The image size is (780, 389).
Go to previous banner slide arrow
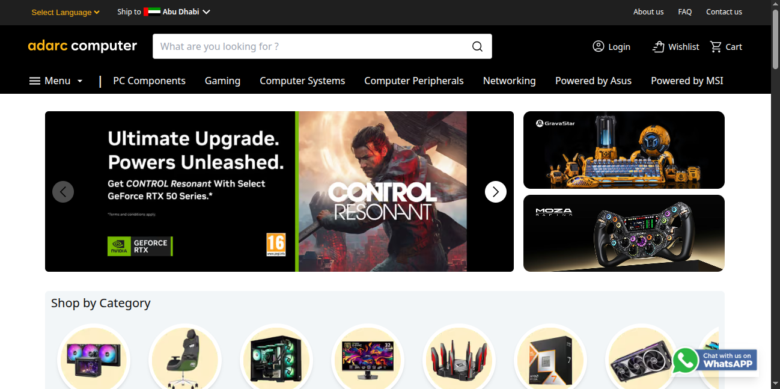tap(63, 192)
